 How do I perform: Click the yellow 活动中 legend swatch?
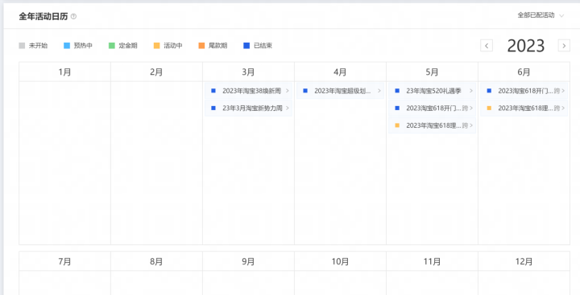[x=157, y=46]
